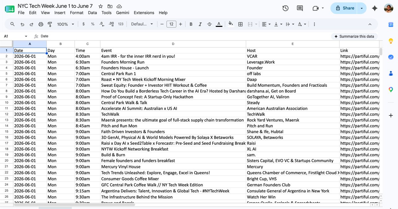Open the name box dropdown arrow
The width and height of the screenshot is (398, 209).
pos(26,36)
